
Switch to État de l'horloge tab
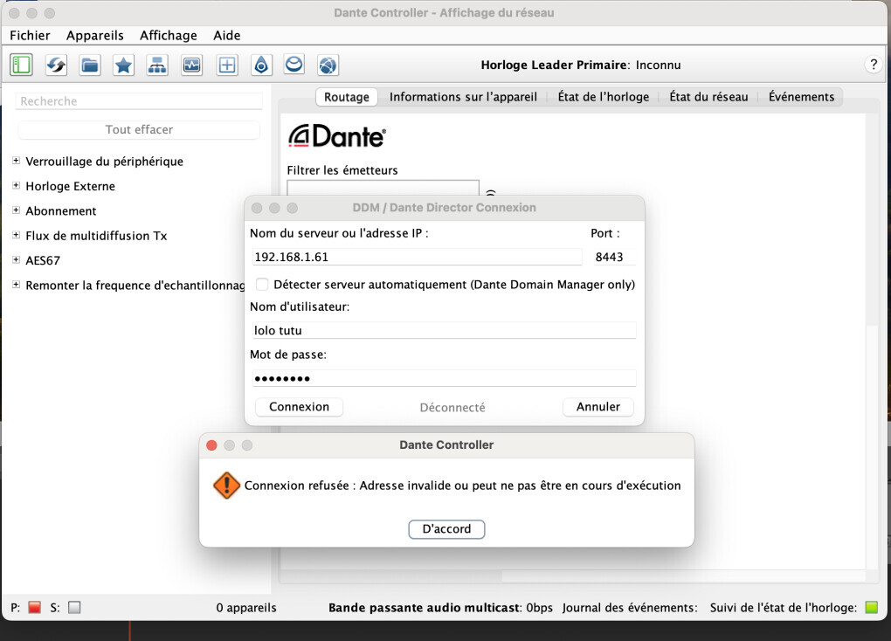point(604,97)
